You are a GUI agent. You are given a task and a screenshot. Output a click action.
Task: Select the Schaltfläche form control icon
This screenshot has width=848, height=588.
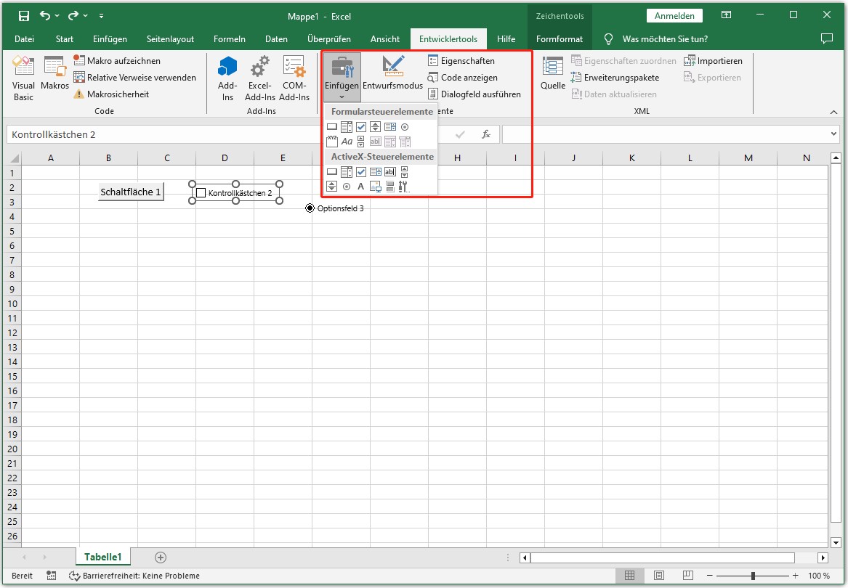[x=331, y=126]
